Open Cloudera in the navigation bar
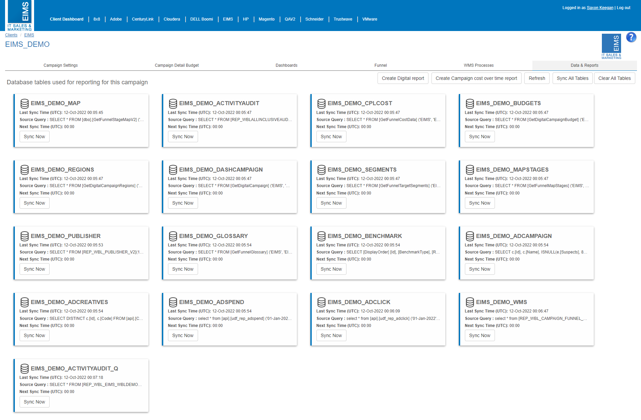Viewport: 641px width, 420px height. click(172, 19)
